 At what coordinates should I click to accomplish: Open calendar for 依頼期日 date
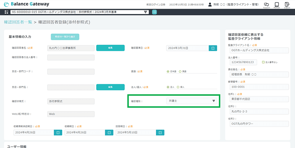pyautogui.click(x=109, y=133)
